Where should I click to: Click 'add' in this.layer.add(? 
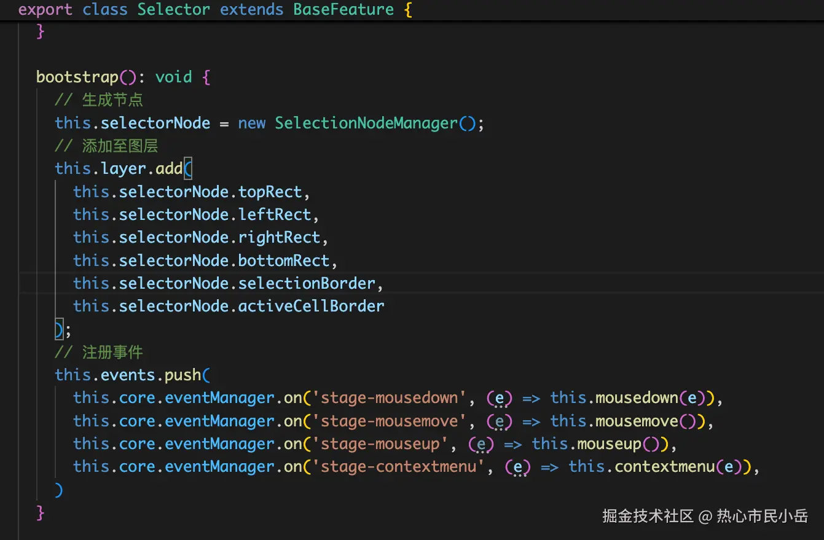point(169,169)
